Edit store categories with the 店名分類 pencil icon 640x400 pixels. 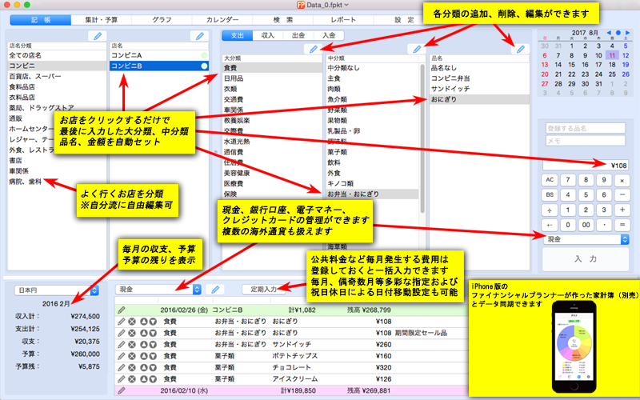coord(98,36)
